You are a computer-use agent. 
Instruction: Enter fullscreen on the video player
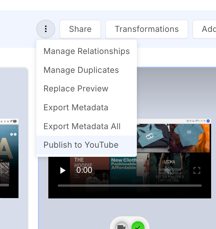[x=197, y=170]
